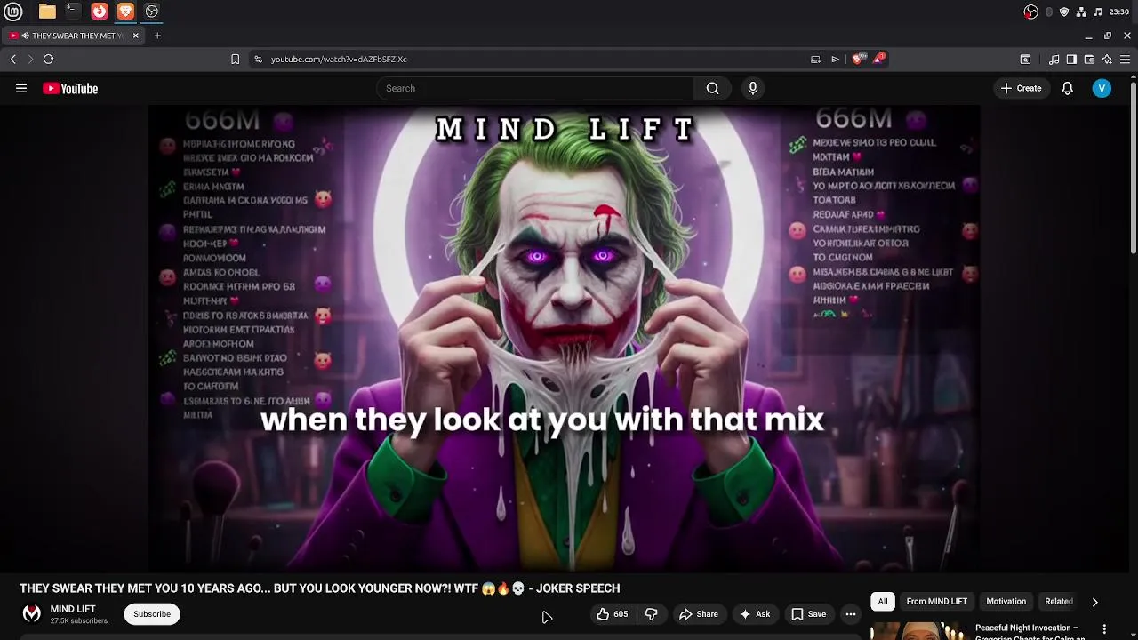Go back in browser history
The image size is (1138, 640).
click(12, 59)
